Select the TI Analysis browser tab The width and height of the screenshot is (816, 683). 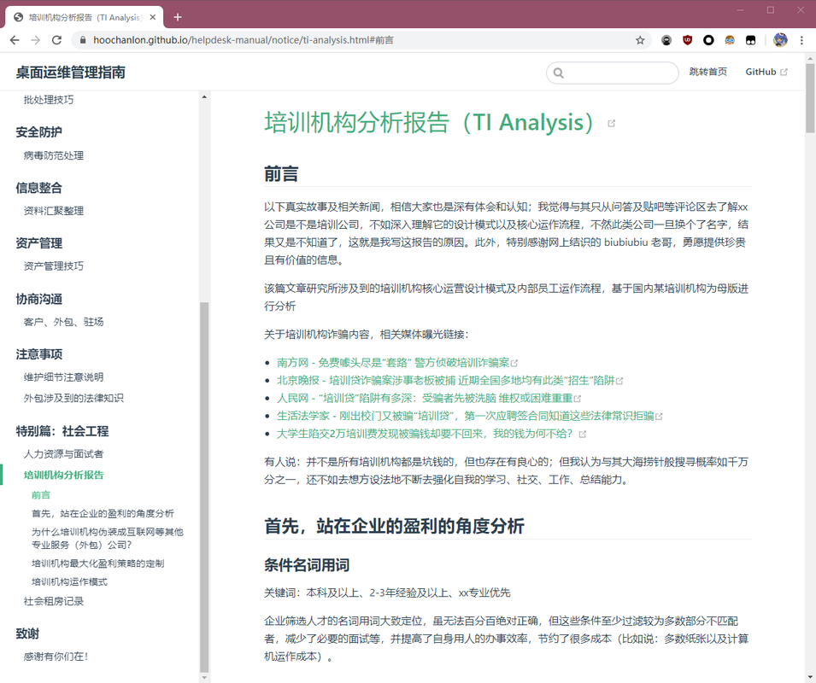(85, 17)
